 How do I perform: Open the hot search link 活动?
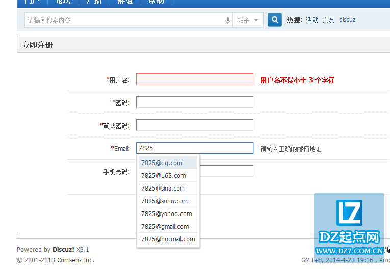coord(312,20)
